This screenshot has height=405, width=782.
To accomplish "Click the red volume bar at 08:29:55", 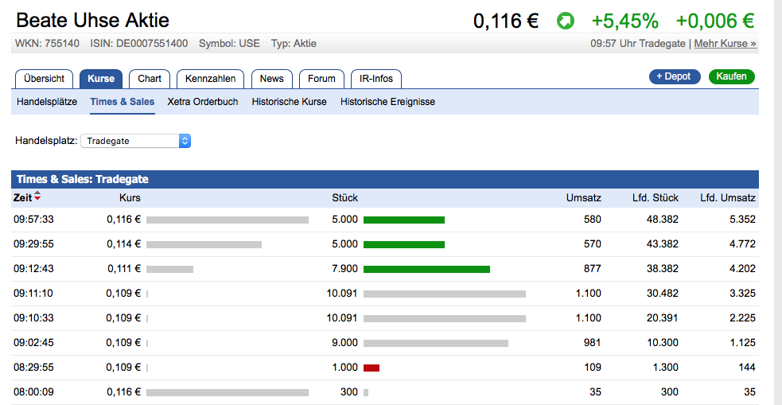I will click(x=372, y=368).
